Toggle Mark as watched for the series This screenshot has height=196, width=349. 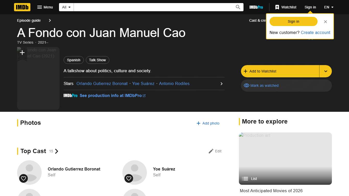pos(261,85)
